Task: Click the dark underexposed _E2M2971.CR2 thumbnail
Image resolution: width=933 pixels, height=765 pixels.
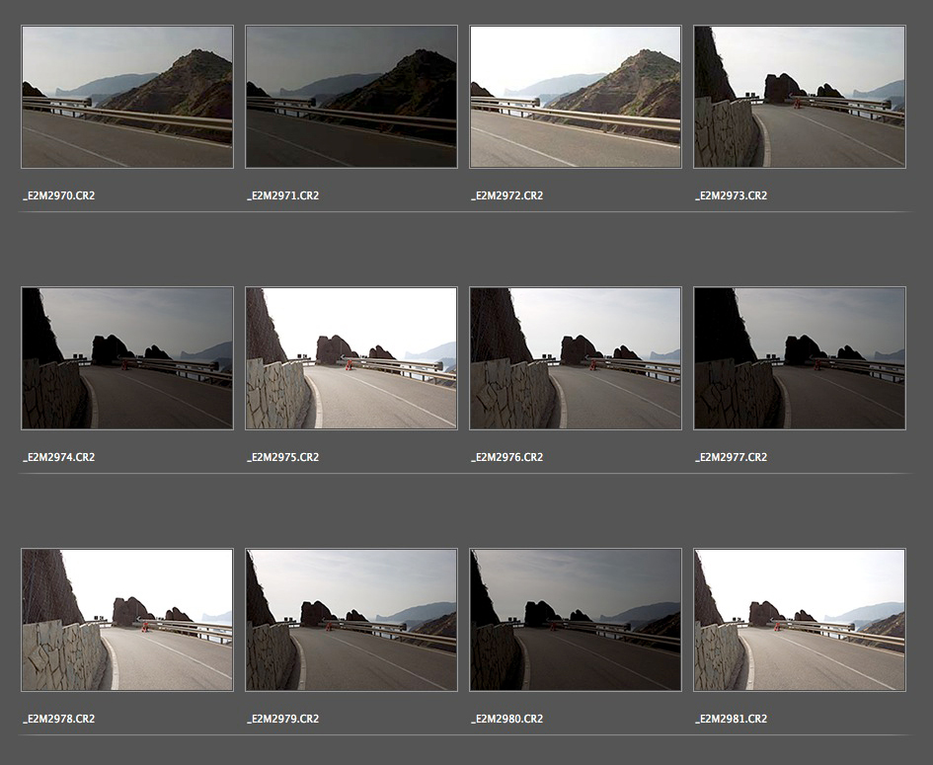Action: pos(350,97)
